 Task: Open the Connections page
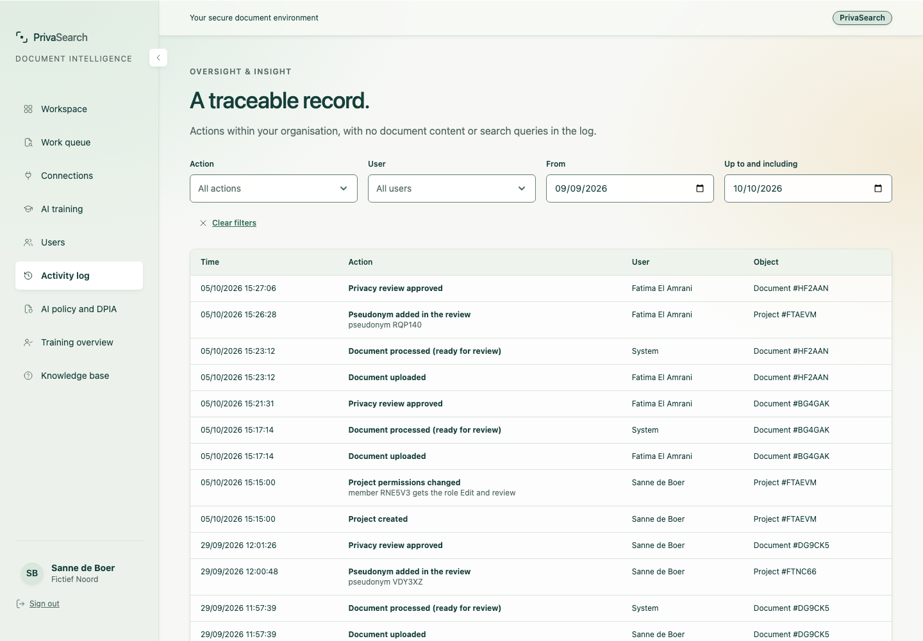(x=79, y=176)
